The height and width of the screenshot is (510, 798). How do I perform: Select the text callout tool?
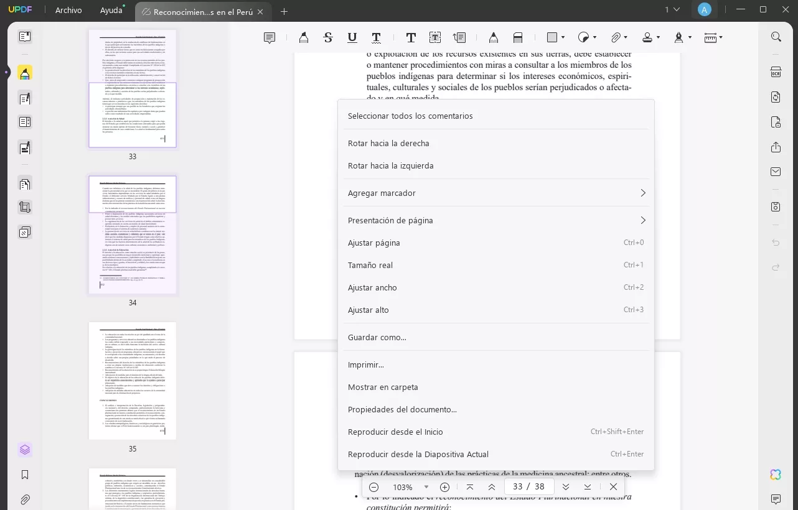[x=459, y=38]
